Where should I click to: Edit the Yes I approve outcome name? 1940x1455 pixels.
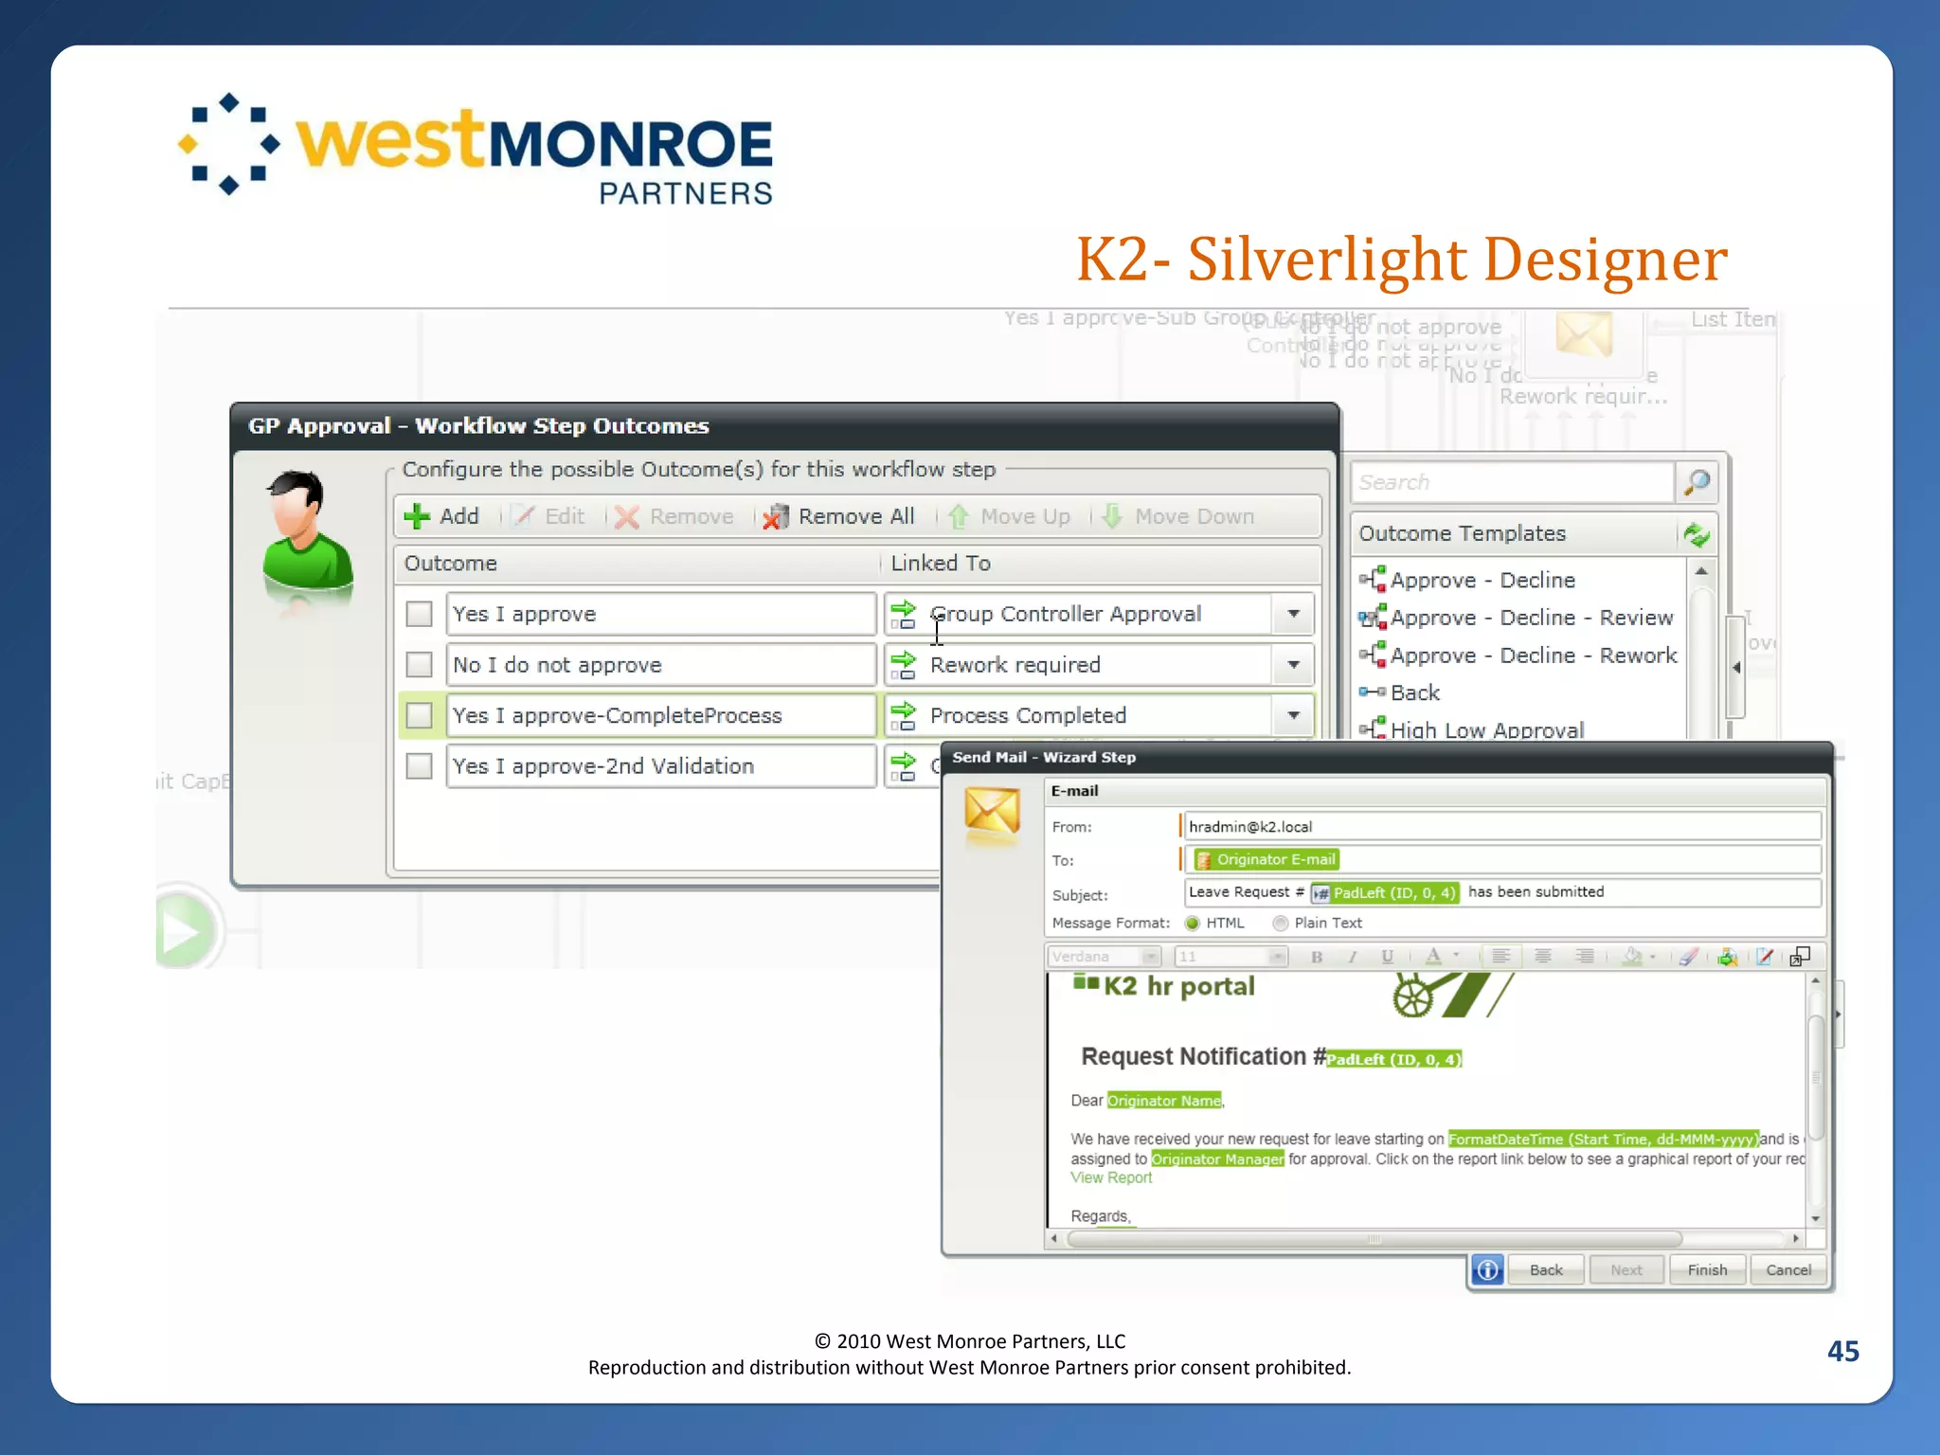(660, 614)
